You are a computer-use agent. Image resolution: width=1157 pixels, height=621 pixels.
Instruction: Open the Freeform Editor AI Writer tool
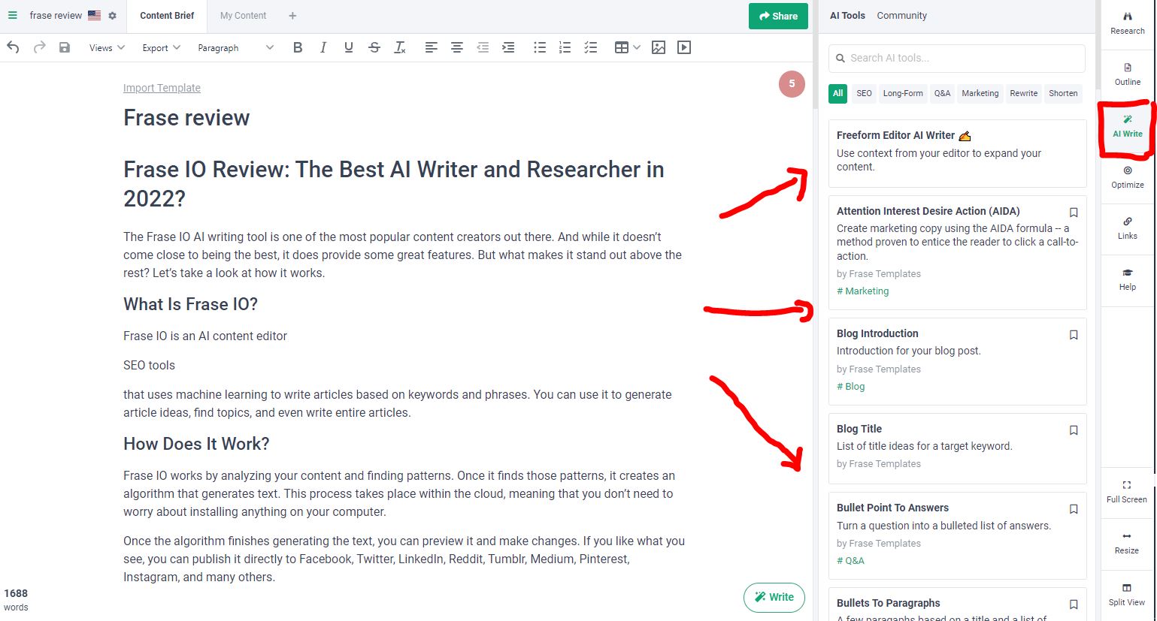(x=957, y=153)
